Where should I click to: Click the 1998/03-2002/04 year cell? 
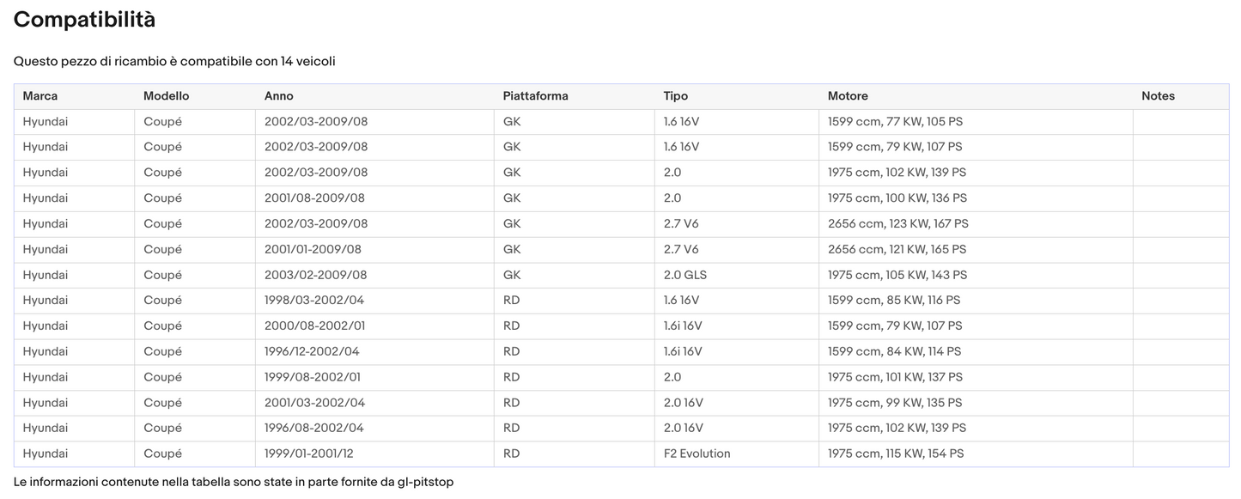(x=314, y=301)
